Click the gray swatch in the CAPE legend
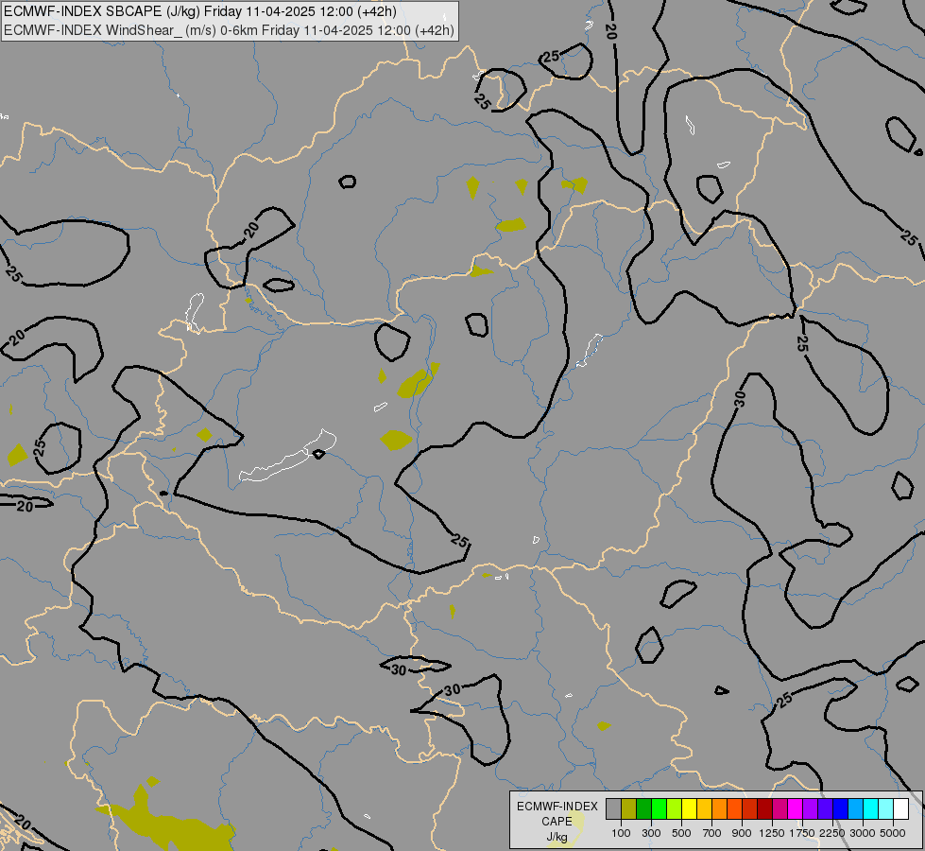925x851 pixels. (x=613, y=808)
